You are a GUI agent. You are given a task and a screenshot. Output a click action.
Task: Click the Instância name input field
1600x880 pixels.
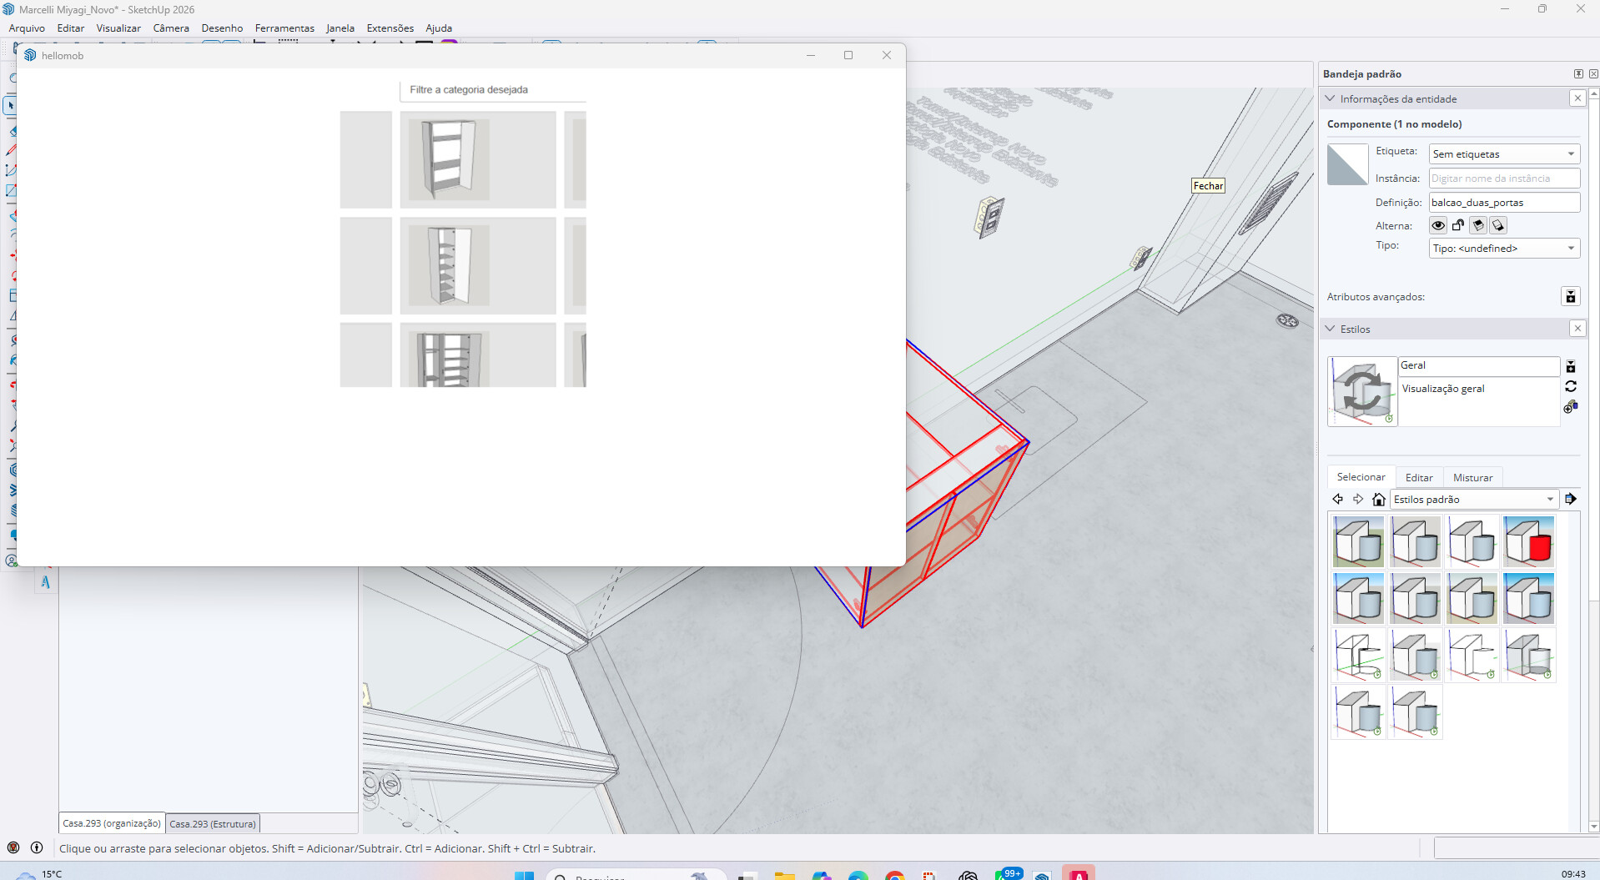1504,179
